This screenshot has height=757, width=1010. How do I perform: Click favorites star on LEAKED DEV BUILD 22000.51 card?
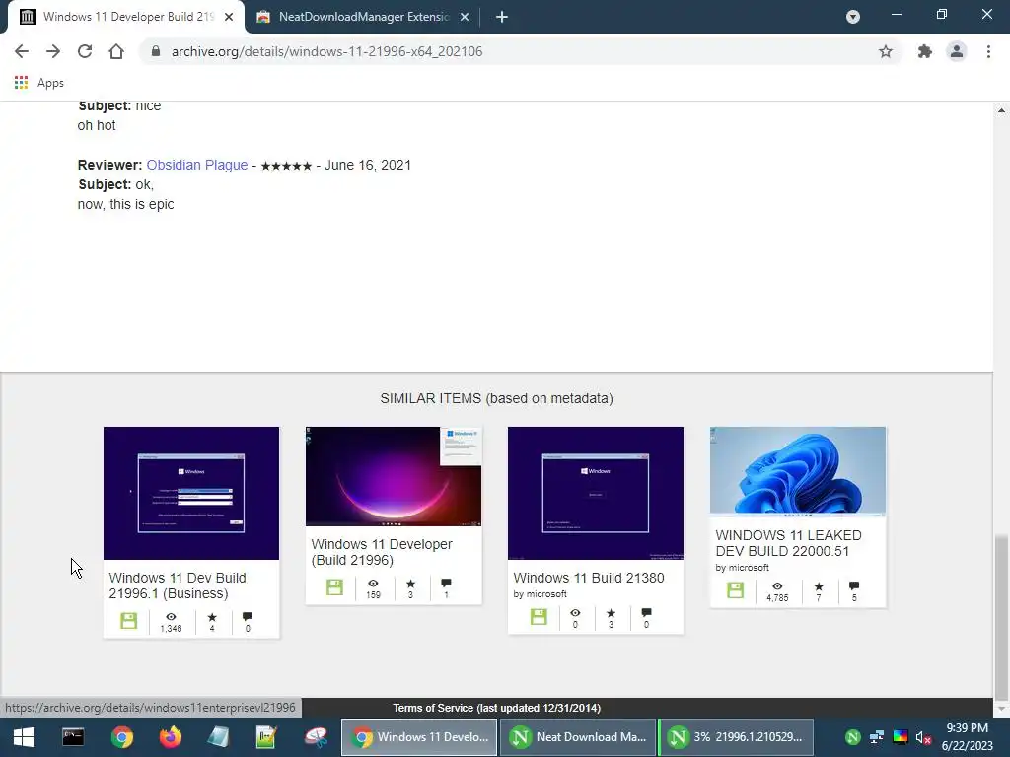pos(819,586)
